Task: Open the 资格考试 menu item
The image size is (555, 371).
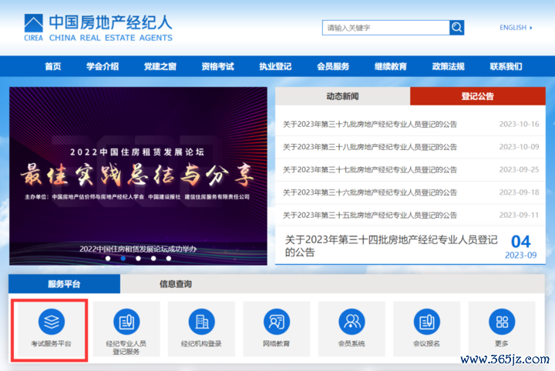Action: pyautogui.click(x=217, y=66)
